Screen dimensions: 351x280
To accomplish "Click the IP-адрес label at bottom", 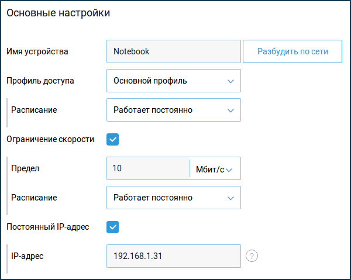I will 27,256.
